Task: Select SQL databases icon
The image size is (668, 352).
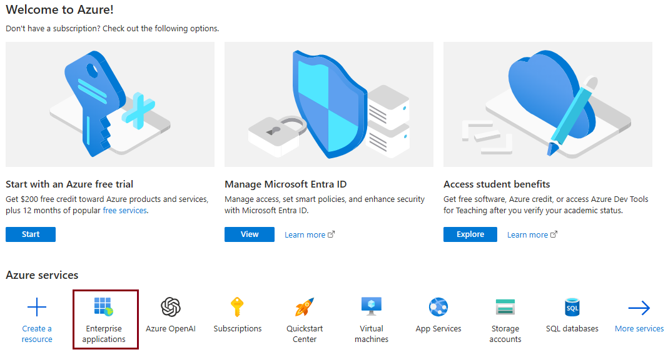Action: pos(572,307)
